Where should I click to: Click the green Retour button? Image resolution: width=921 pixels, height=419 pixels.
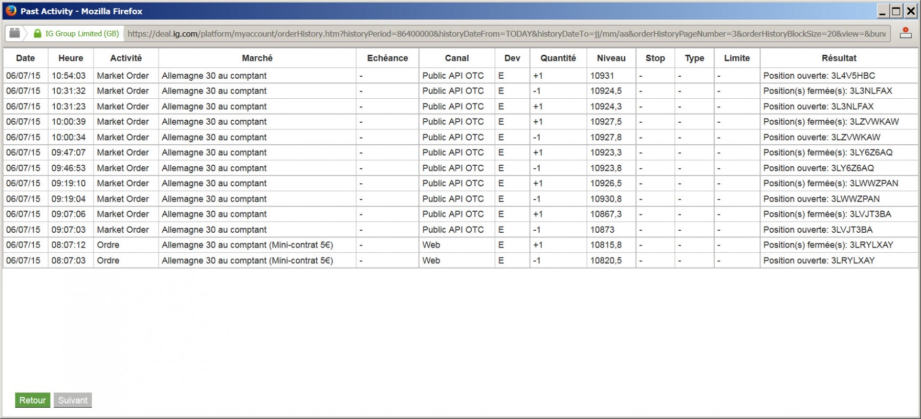click(33, 400)
